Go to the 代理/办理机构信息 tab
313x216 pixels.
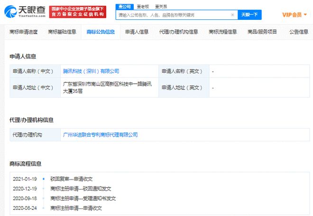[179, 32]
